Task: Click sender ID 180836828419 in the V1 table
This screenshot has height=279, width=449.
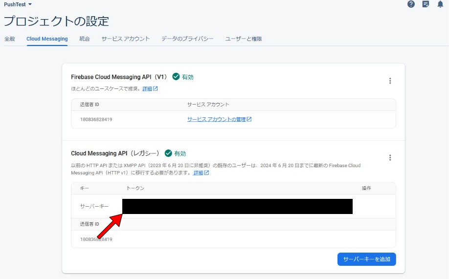Action: [x=96, y=119]
